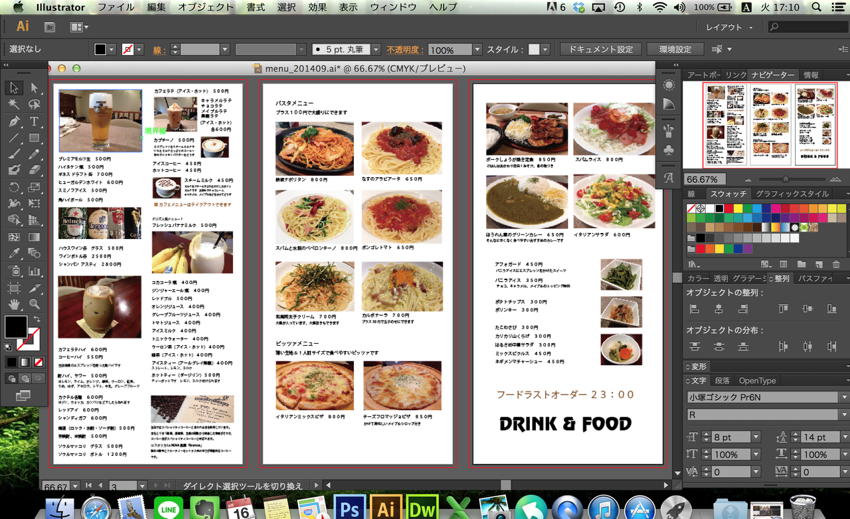
Task: Select the Direct Selection (white arrow) tool
Action: pyautogui.click(x=35, y=88)
